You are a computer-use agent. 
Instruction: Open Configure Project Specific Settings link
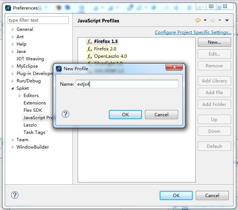(x=193, y=32)
